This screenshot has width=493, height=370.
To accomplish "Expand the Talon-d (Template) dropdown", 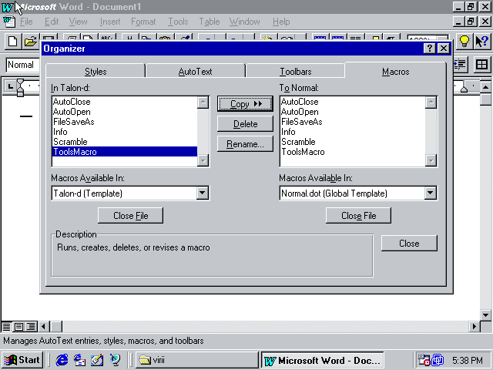I will point(202,193).
